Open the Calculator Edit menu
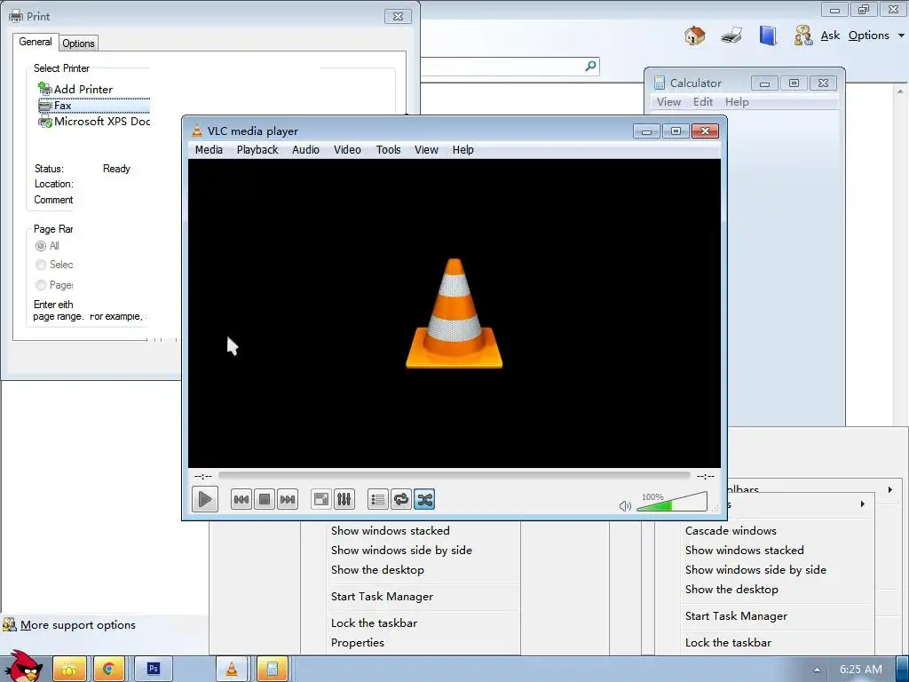909x682 pixels. pos(703,102)
